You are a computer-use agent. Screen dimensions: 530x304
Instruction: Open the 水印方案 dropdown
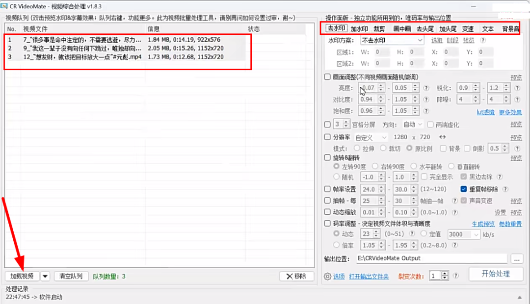click(391, 40)
